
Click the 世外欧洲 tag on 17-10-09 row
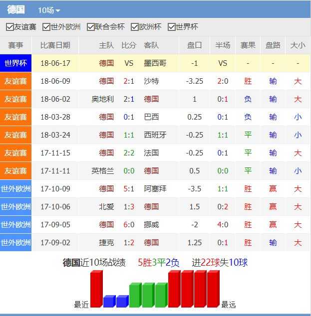click(15, 189)
